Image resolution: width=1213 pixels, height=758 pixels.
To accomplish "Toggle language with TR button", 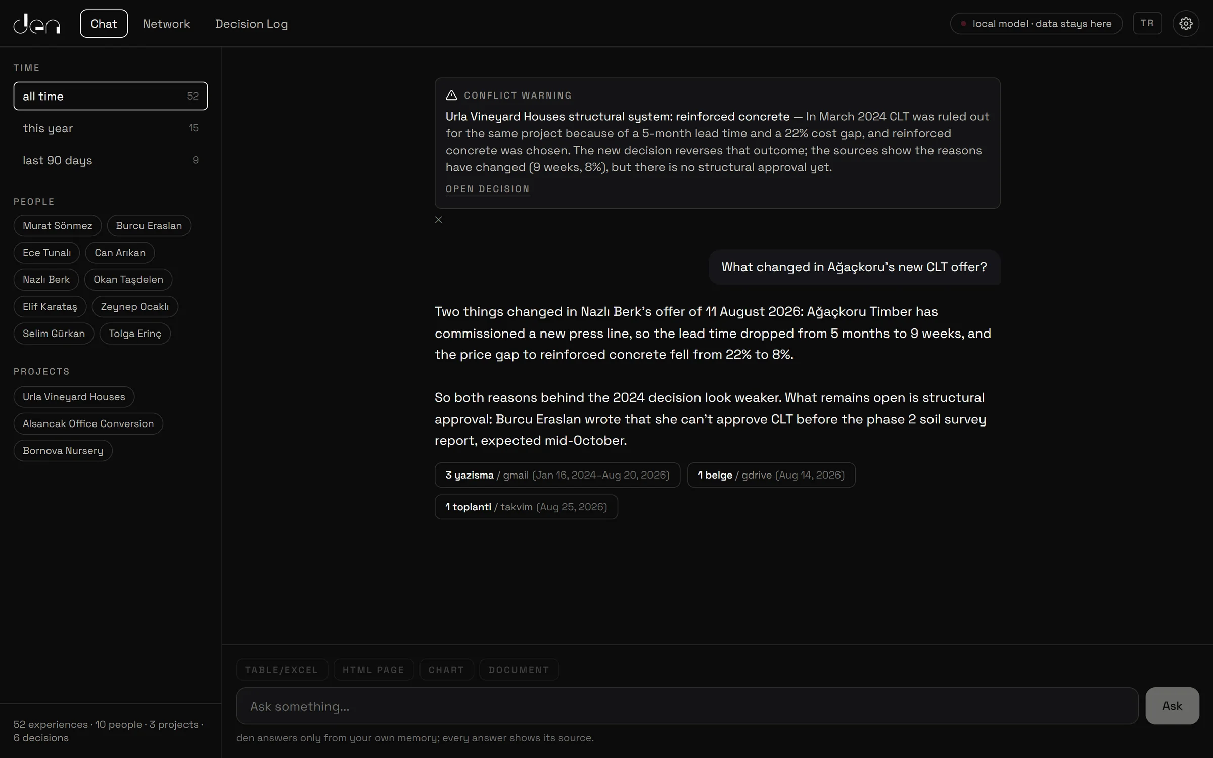I will (1147, 23).
